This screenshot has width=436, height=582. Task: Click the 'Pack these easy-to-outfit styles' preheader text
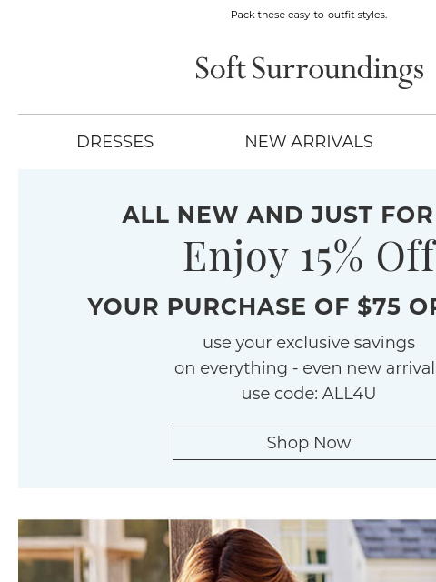point(309,15)
